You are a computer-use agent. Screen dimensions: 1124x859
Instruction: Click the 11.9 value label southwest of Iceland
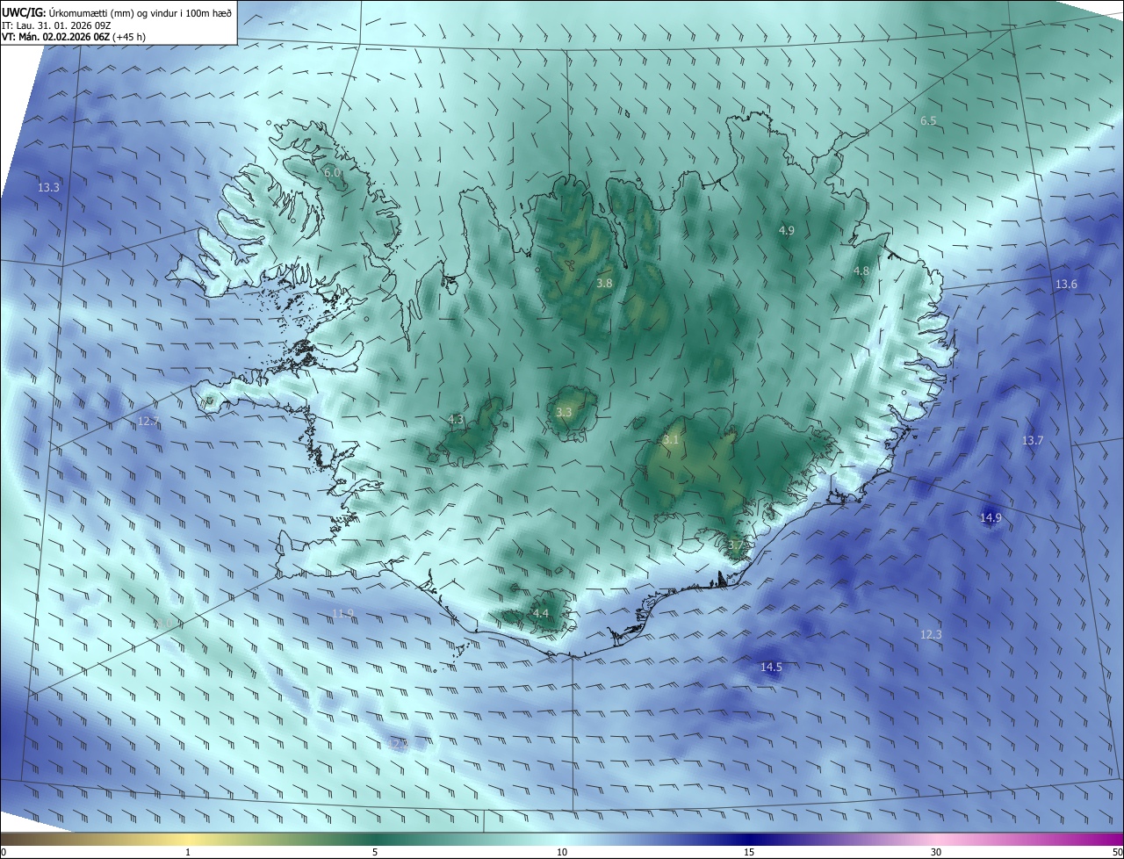(x=343, y=613)
